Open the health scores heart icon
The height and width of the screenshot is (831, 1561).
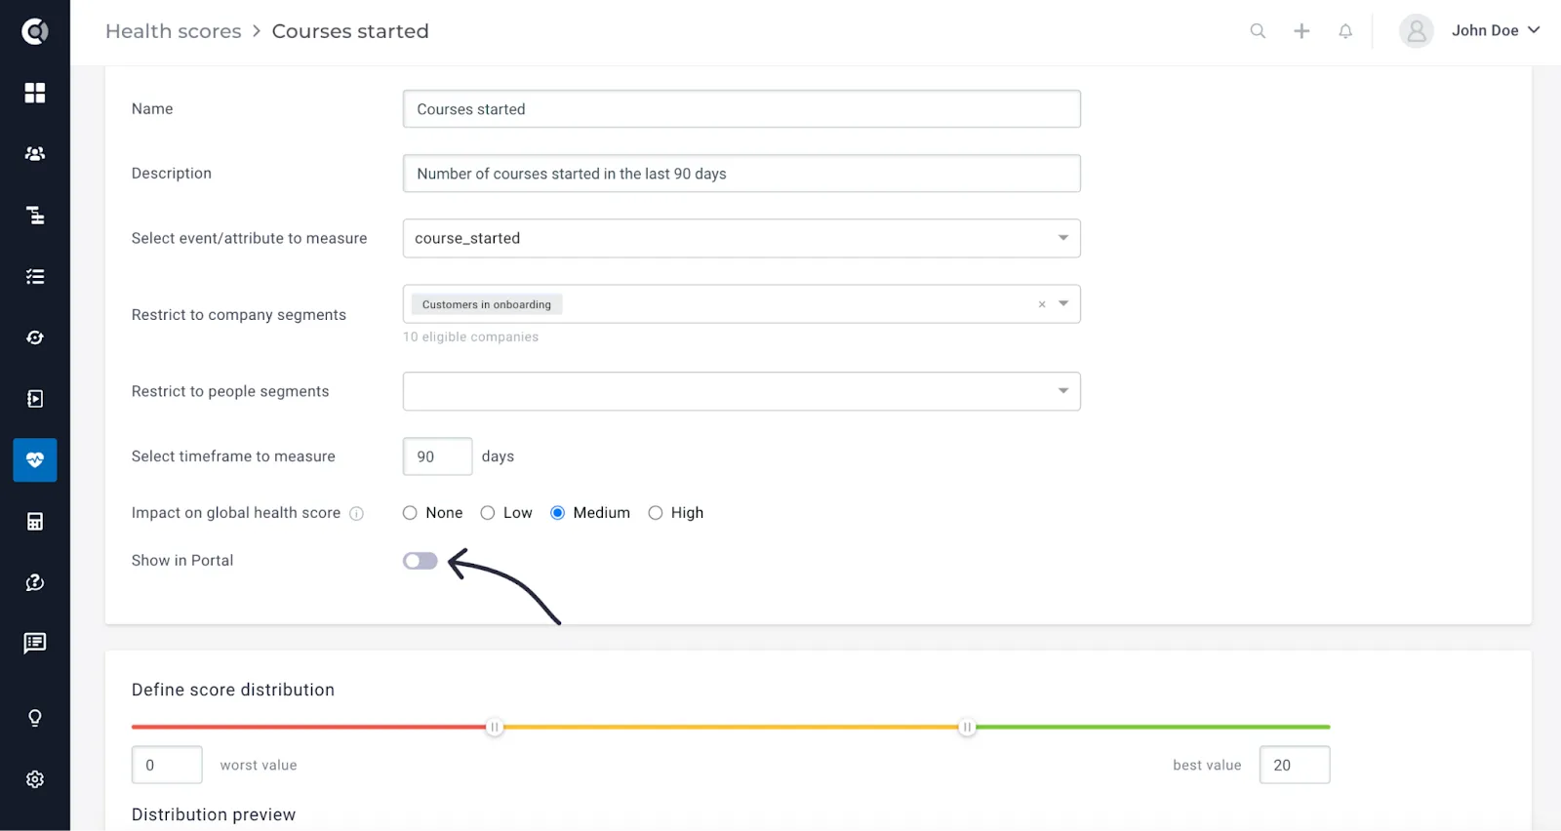click(35, 460)
